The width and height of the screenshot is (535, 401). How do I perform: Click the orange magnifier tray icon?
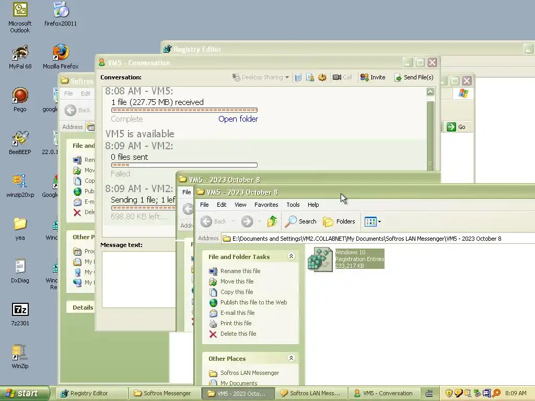(496, 394)
